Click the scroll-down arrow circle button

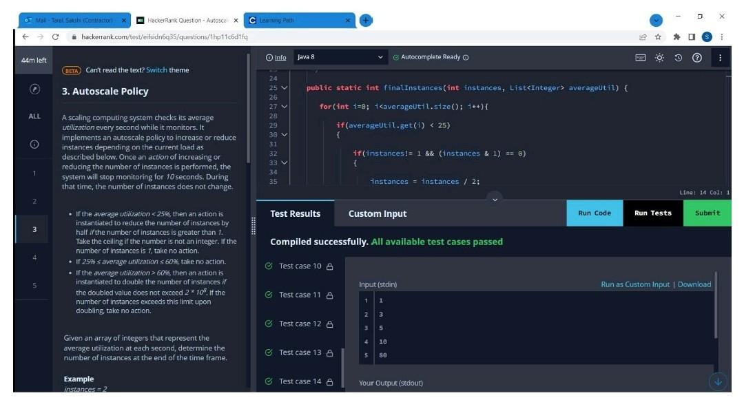718,381
